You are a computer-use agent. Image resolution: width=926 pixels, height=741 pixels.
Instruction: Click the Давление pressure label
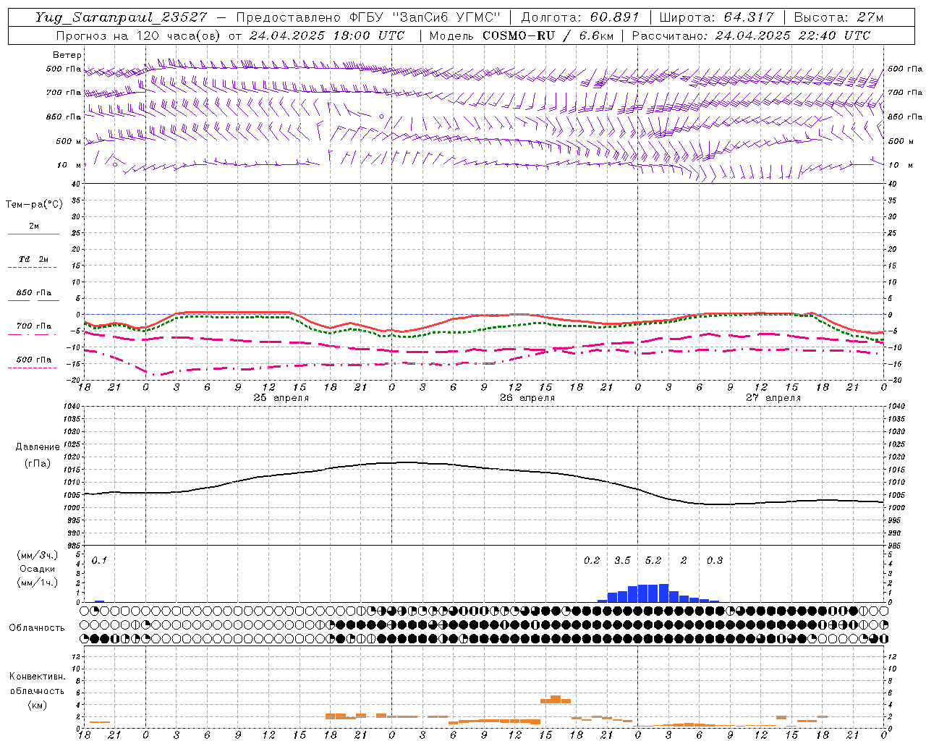(x=38, y=447)
